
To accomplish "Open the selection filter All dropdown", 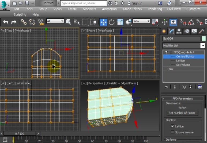I will coord(55,21).
